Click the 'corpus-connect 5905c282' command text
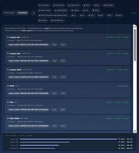Viewport: 139px width, 153px height. (x=28, y=93)
